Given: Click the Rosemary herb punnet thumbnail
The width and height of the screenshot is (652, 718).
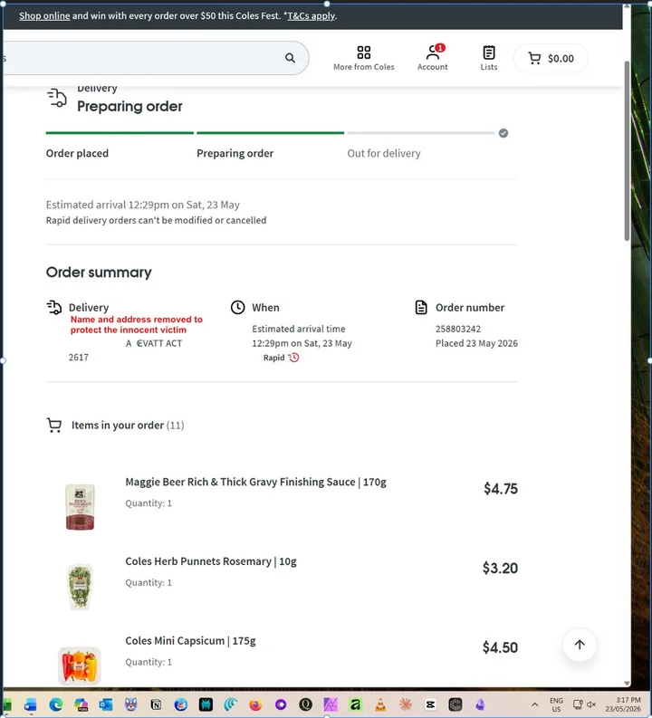Looking at the screenshot, I should (80, 587).
